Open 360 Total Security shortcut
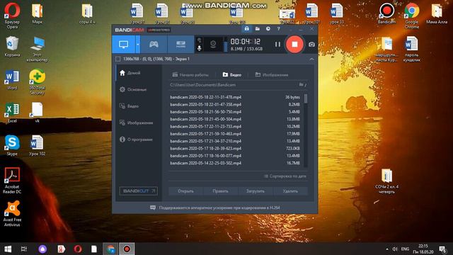 37,82
